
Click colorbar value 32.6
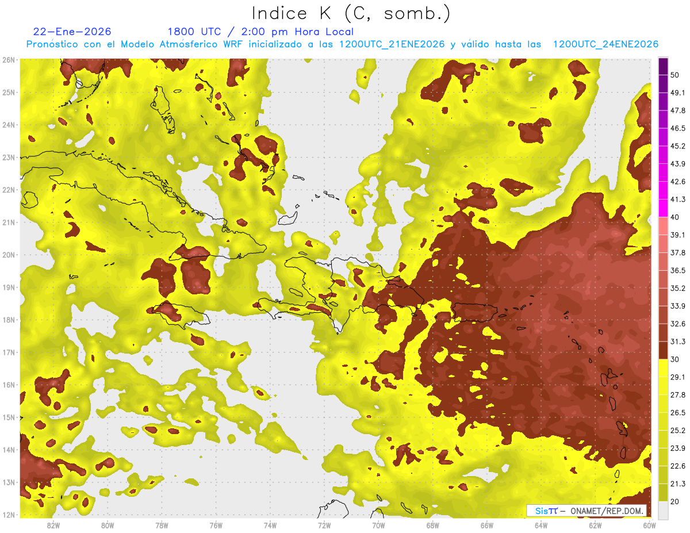click(678, 324)
